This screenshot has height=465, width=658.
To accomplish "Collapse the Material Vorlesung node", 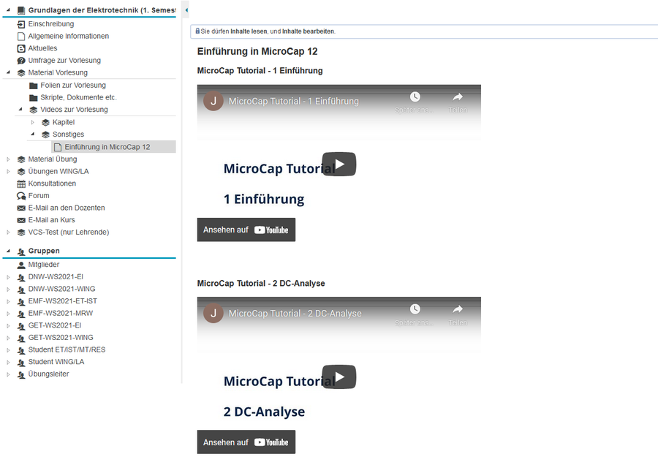I will click(8, 72).
